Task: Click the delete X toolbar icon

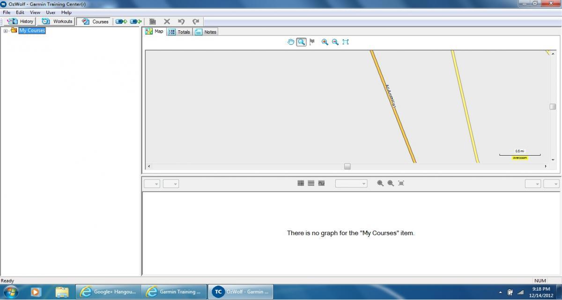Action: (167, 21)
